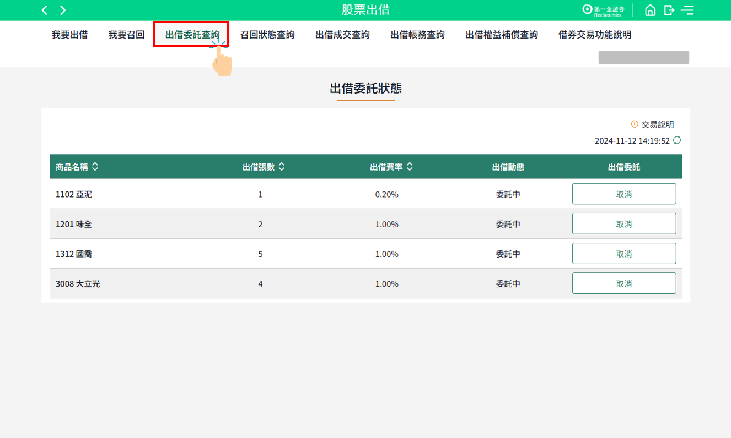
Task: Click the gray account selector box
Action: [643, 57]
